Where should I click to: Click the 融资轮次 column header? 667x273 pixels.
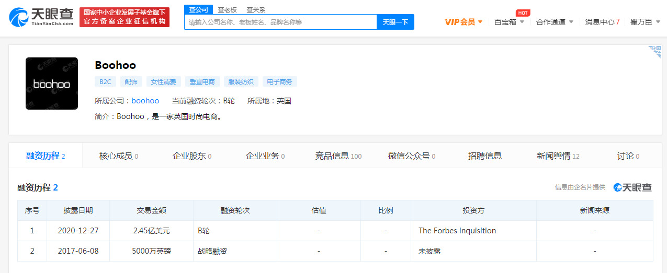click(235, 210)
